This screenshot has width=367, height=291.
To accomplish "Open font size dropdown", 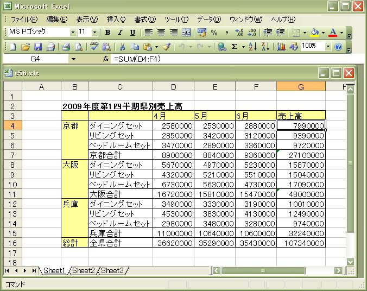I will click(95, 32).
